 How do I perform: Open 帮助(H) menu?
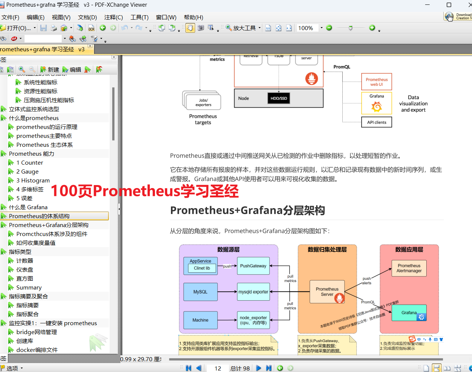[x=194, y=17]
